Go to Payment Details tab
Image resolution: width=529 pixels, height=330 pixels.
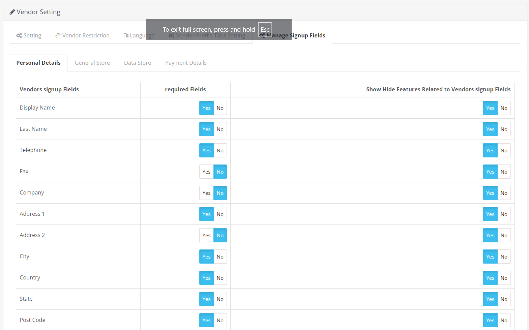(186, 63)
